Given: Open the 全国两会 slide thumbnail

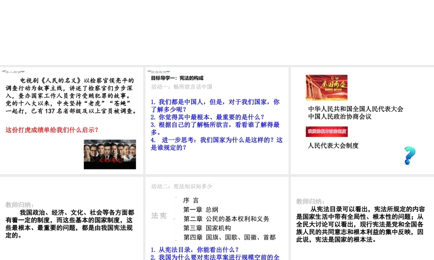Looking at the screenshot, I should 362,120.
